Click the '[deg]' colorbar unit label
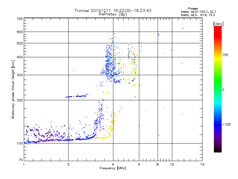The width and height of the screenshot is (238, 179). coord(218,24)
